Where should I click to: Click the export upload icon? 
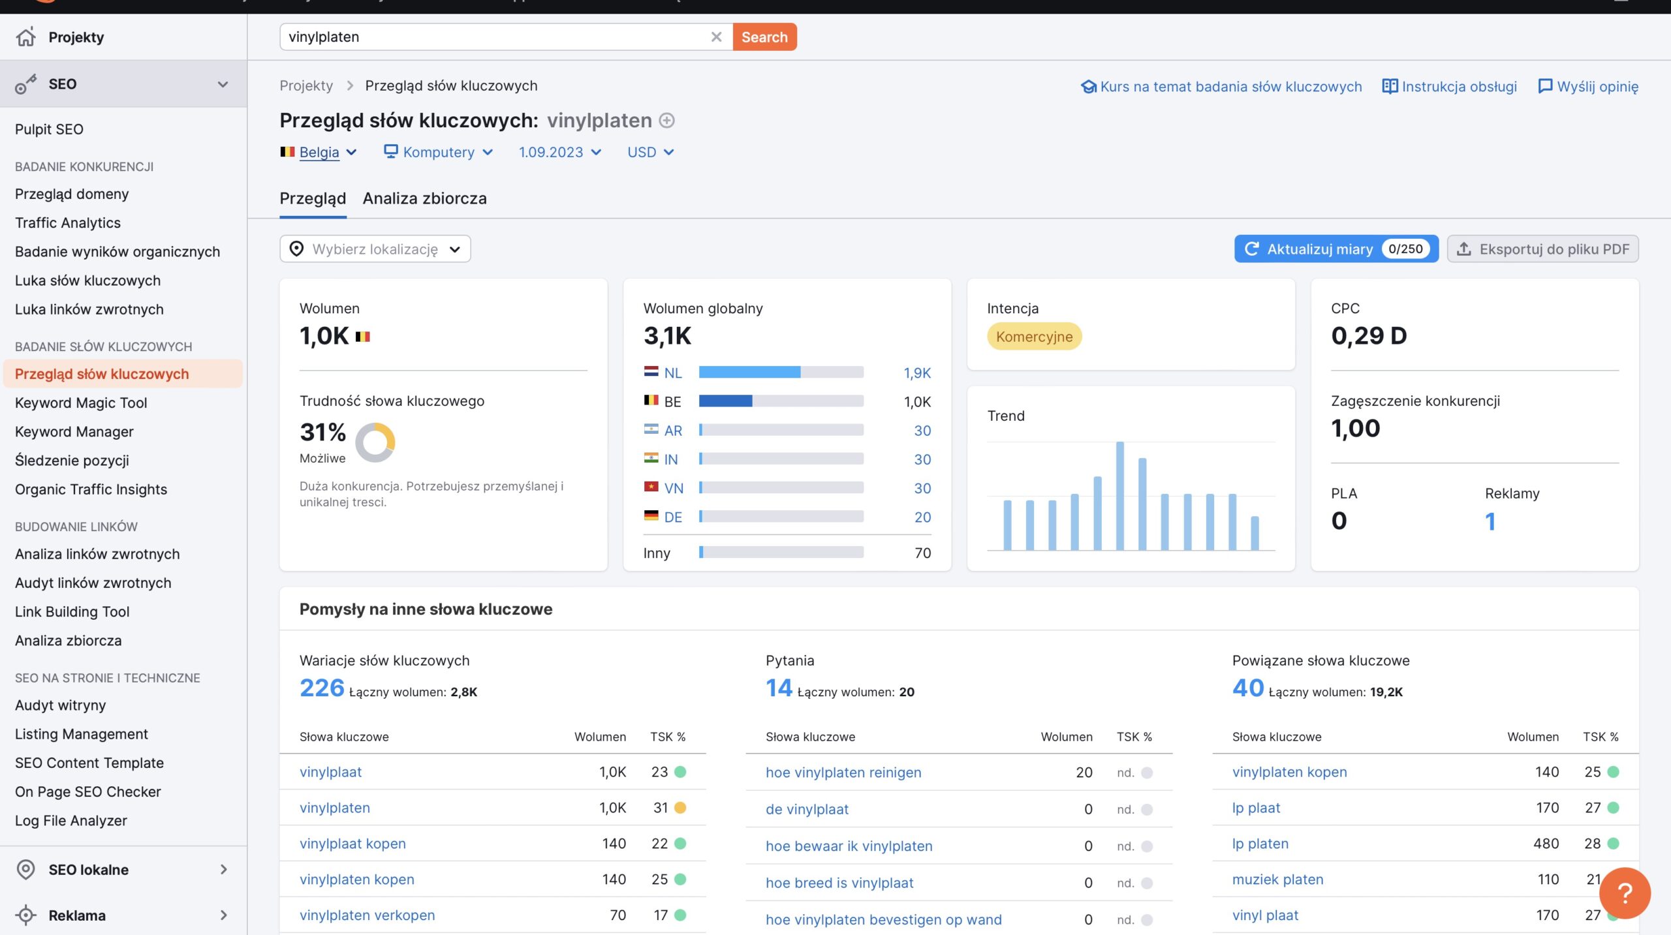click(1464, 249)
